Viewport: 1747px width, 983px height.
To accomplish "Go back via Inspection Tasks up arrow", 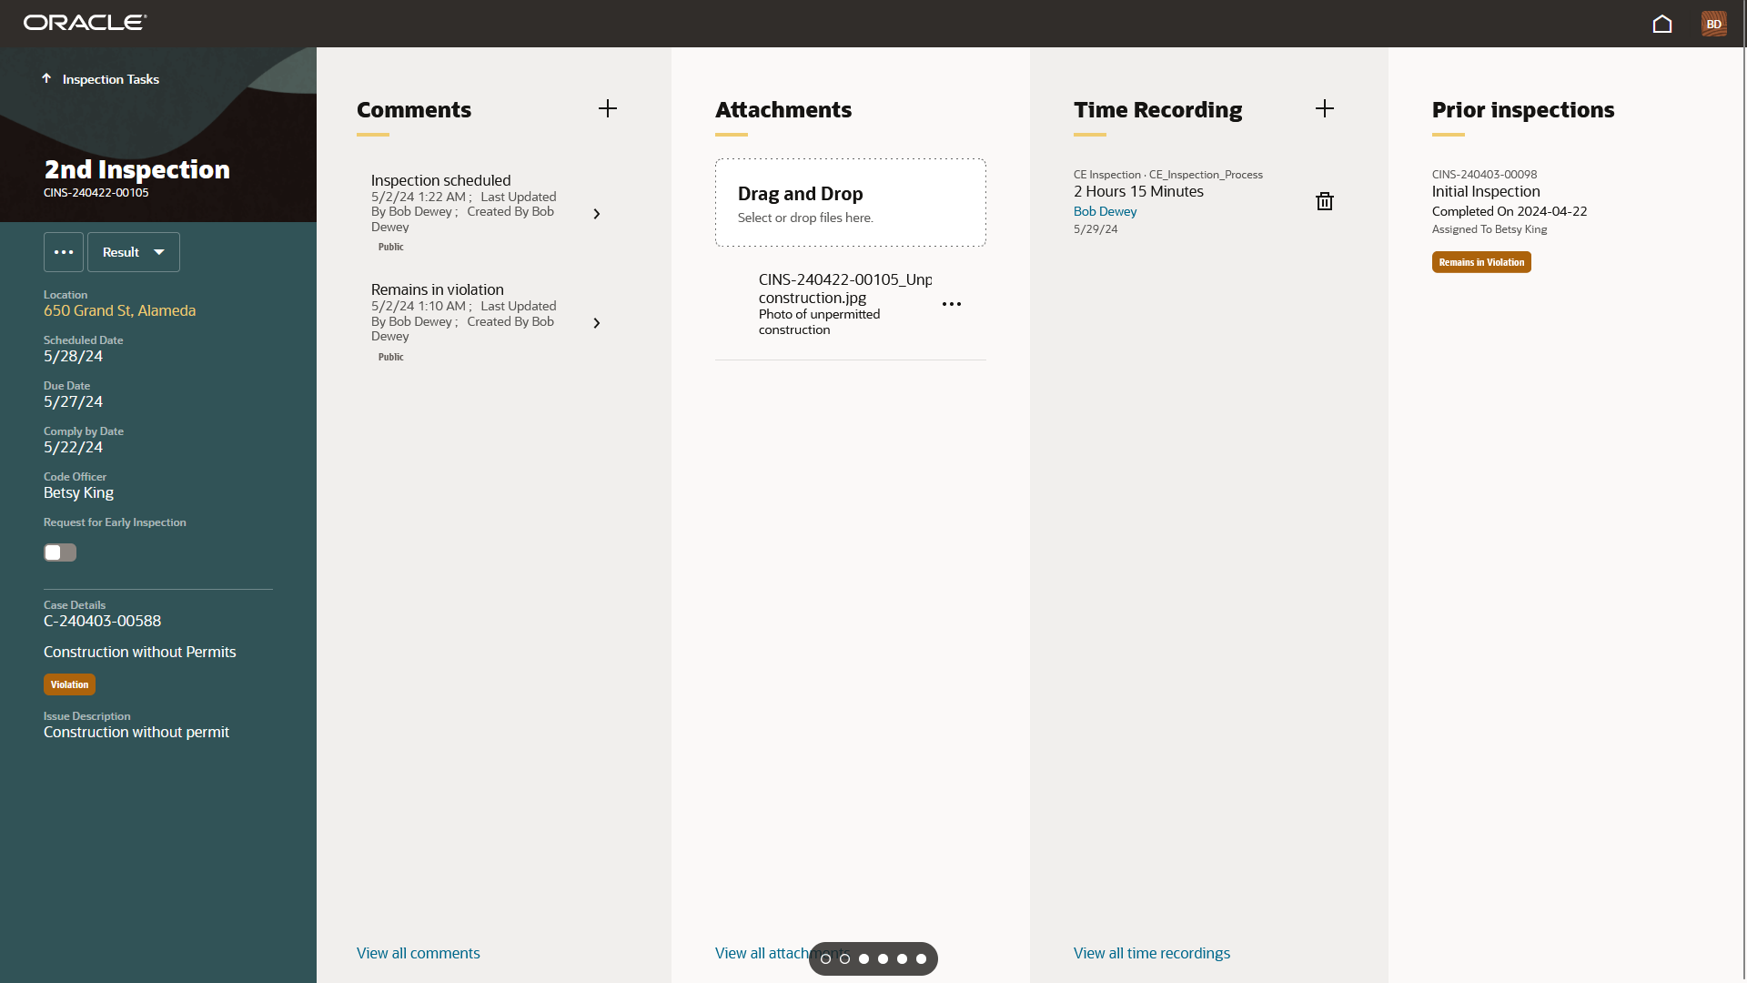I will [46, 78].
